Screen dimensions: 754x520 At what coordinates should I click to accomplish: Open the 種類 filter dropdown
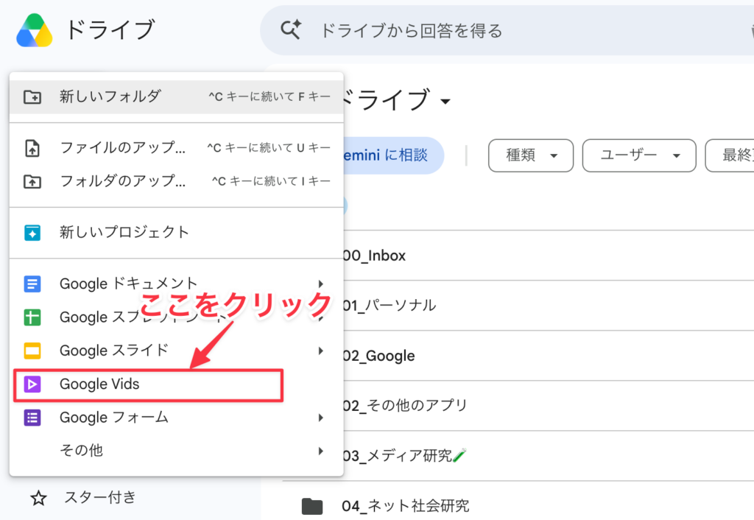click(531, 155)
